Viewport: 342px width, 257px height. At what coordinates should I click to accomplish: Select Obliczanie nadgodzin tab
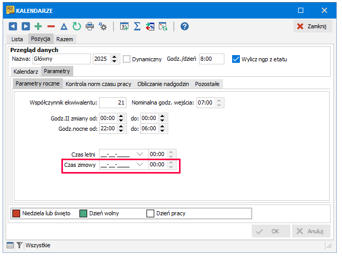tap(163, 84)
